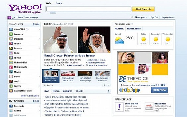Click the Newsletters newspaper icon

149,107
